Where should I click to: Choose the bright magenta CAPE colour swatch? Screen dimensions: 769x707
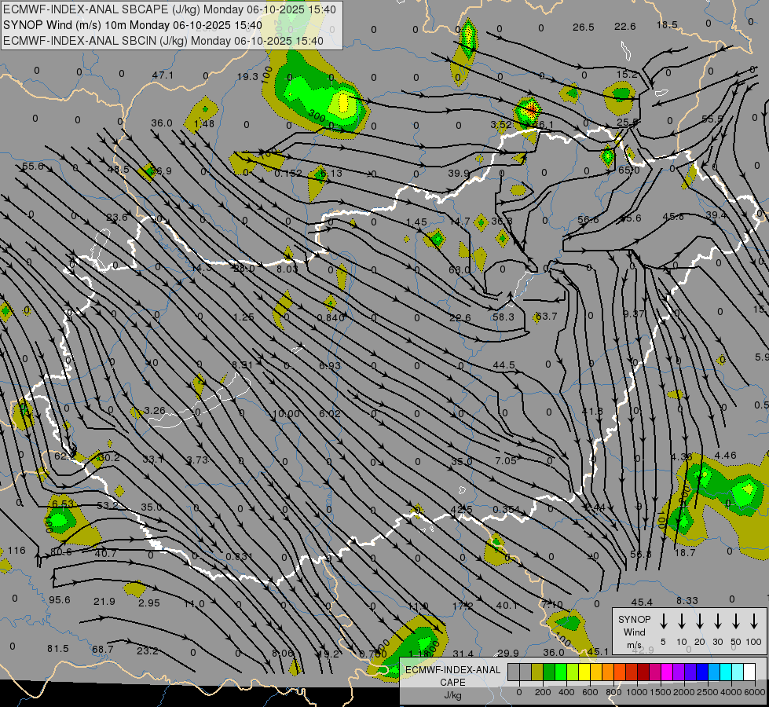(667, 672)
